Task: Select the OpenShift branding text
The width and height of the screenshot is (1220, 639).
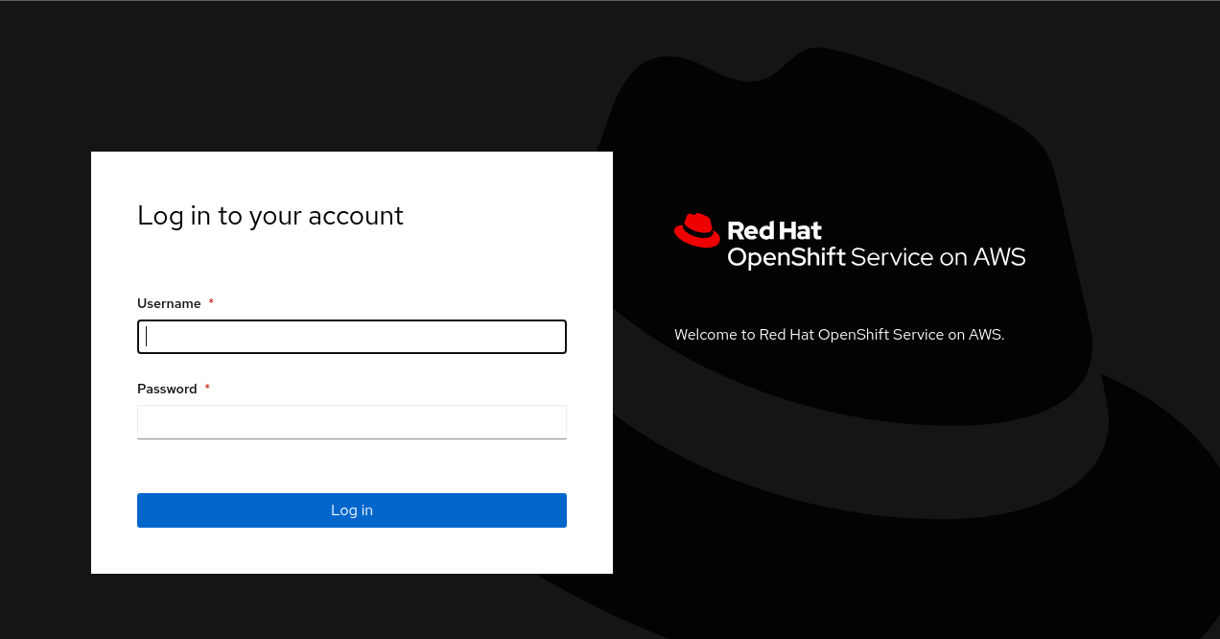Action: click(786, 257)
